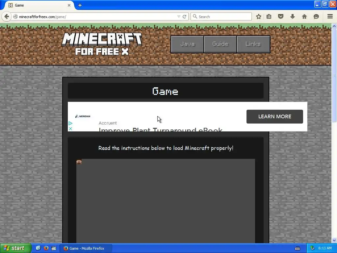Click the Game page heading
The height and width of the screenshot is (253, 337).
click(x=165, y=92)
